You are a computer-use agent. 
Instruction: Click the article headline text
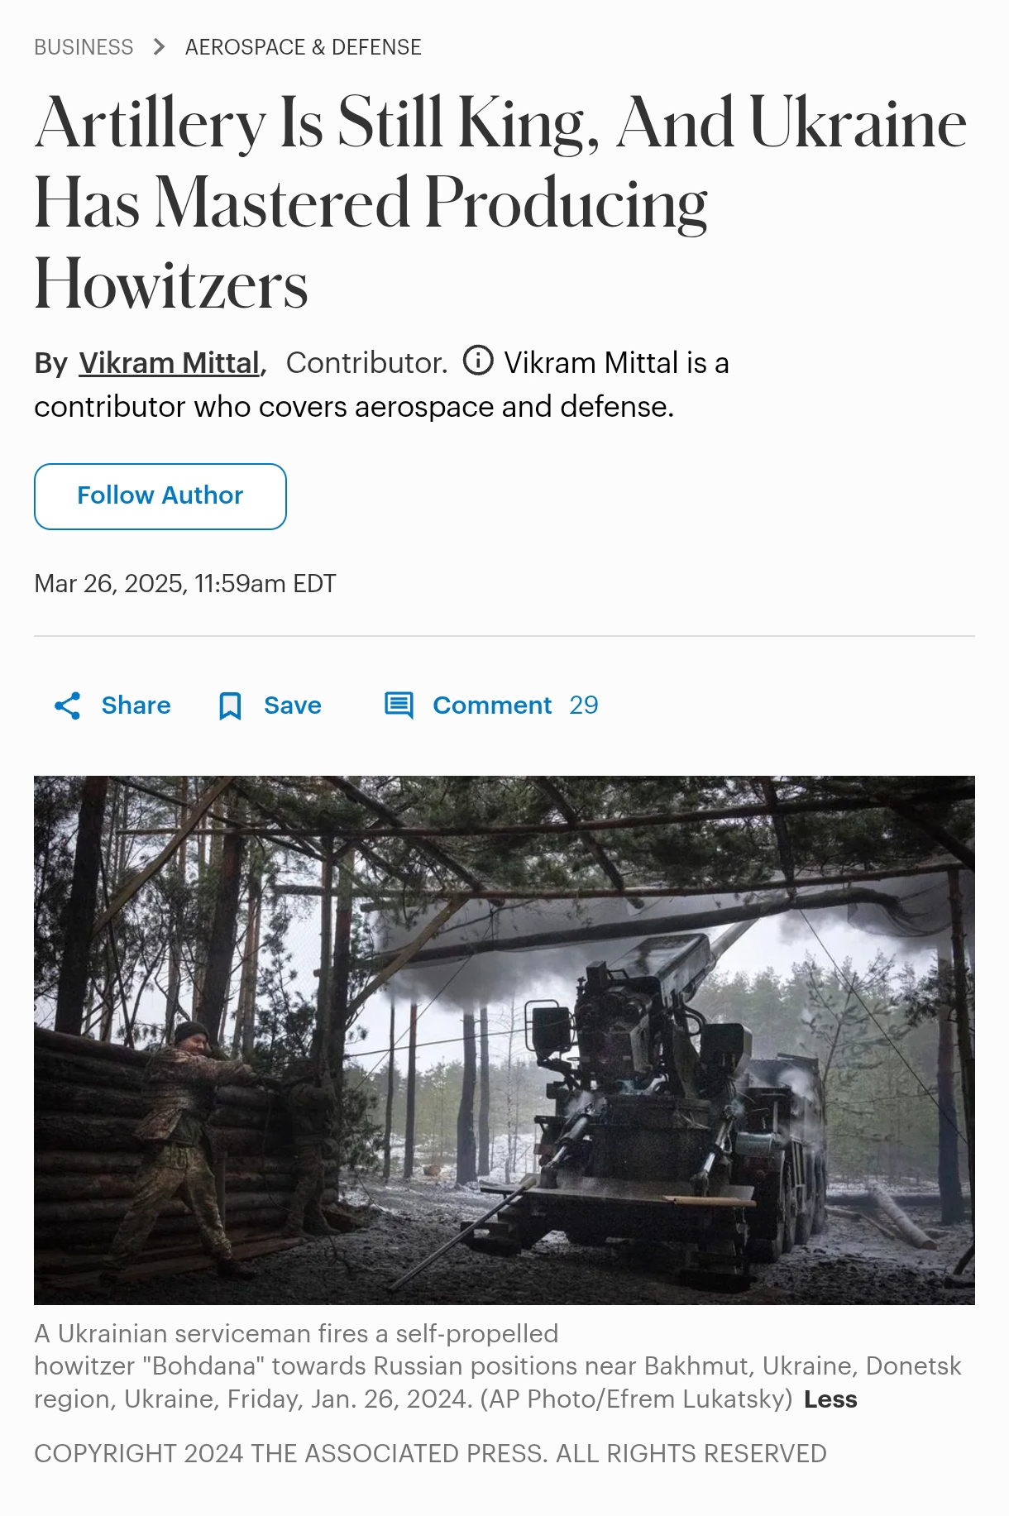(x=500, y=202)
